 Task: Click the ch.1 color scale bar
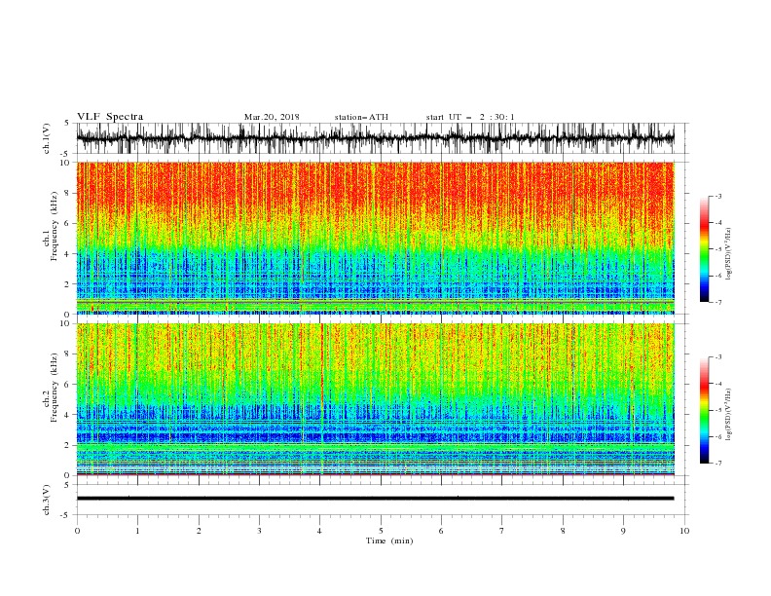pyautogui.click(x=704, y=249)
